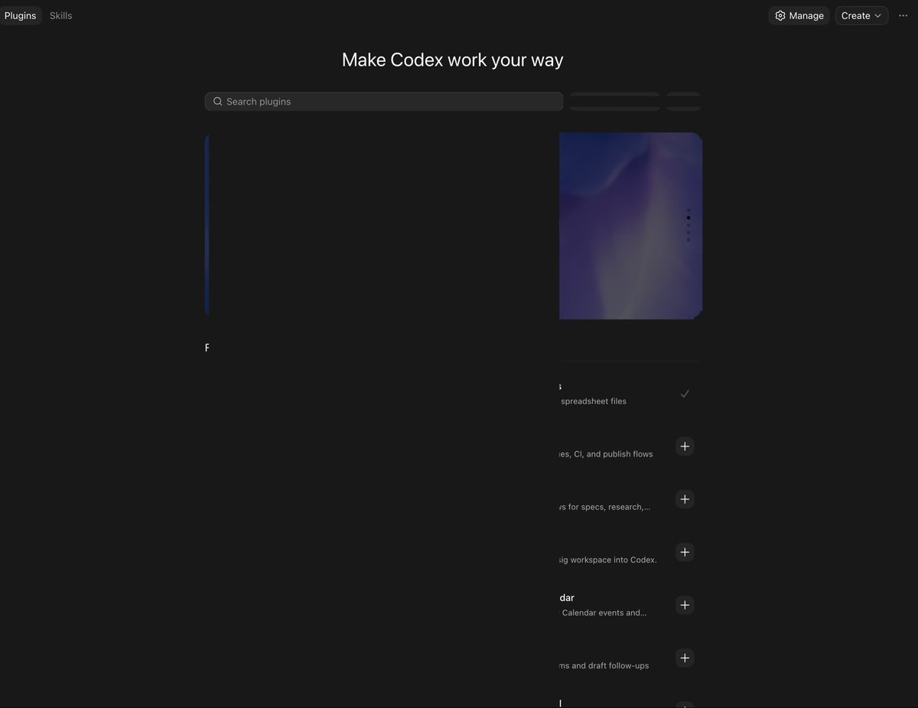
Task: Select the first carousel dot on the banner
Action: 688,210
